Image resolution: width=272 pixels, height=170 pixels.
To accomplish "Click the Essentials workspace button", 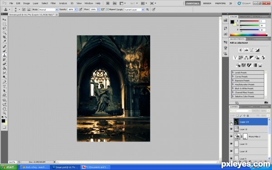I will click(193, 3).
